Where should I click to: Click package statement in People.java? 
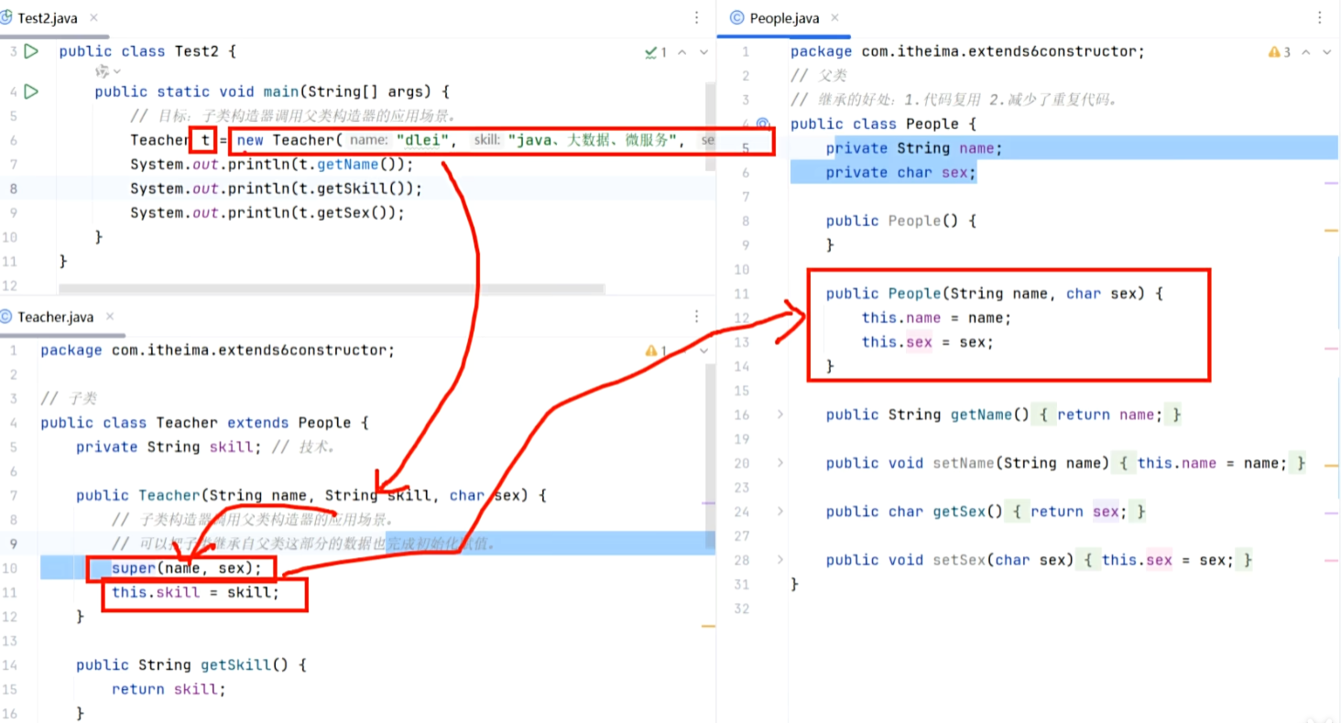[968, 52]
